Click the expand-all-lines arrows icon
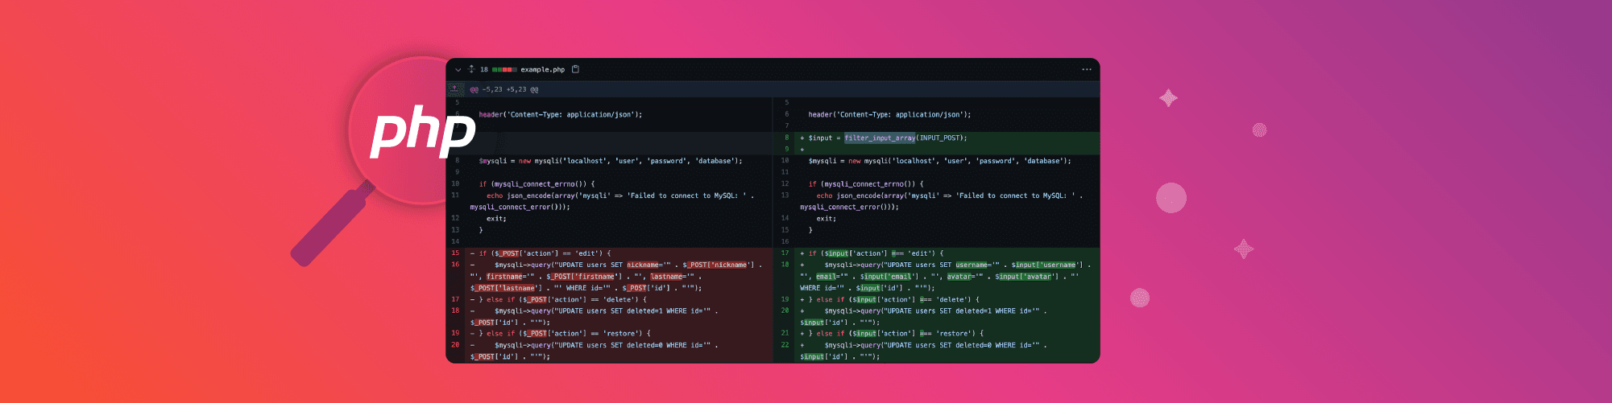Viewport: 1612px width, 403px height. [471, 69]
